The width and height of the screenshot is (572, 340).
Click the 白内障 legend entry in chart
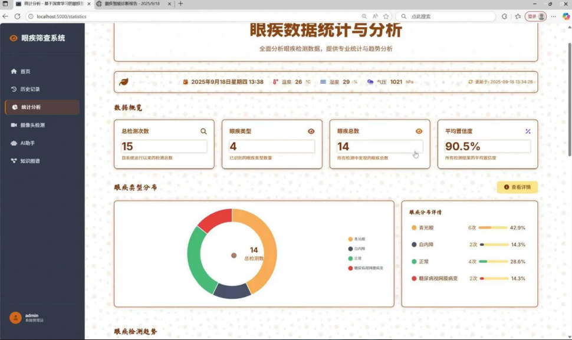click(357, 249)
